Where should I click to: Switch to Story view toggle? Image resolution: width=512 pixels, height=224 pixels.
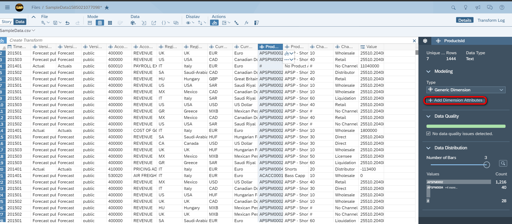(x=6, y=22)
